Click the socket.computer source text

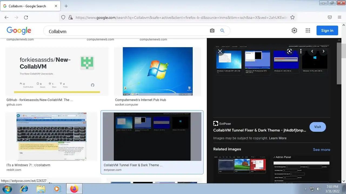pos(127,105)
